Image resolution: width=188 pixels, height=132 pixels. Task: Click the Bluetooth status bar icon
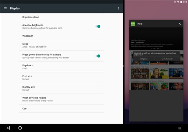tap(175, 2)
